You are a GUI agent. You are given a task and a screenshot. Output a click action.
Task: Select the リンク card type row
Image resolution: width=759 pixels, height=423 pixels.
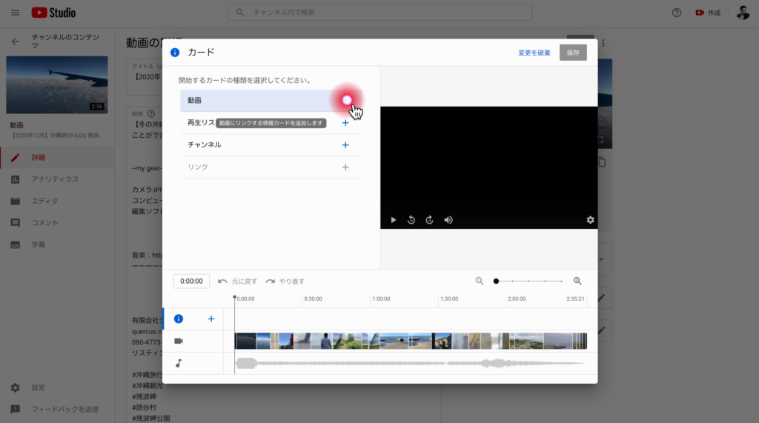271,167
